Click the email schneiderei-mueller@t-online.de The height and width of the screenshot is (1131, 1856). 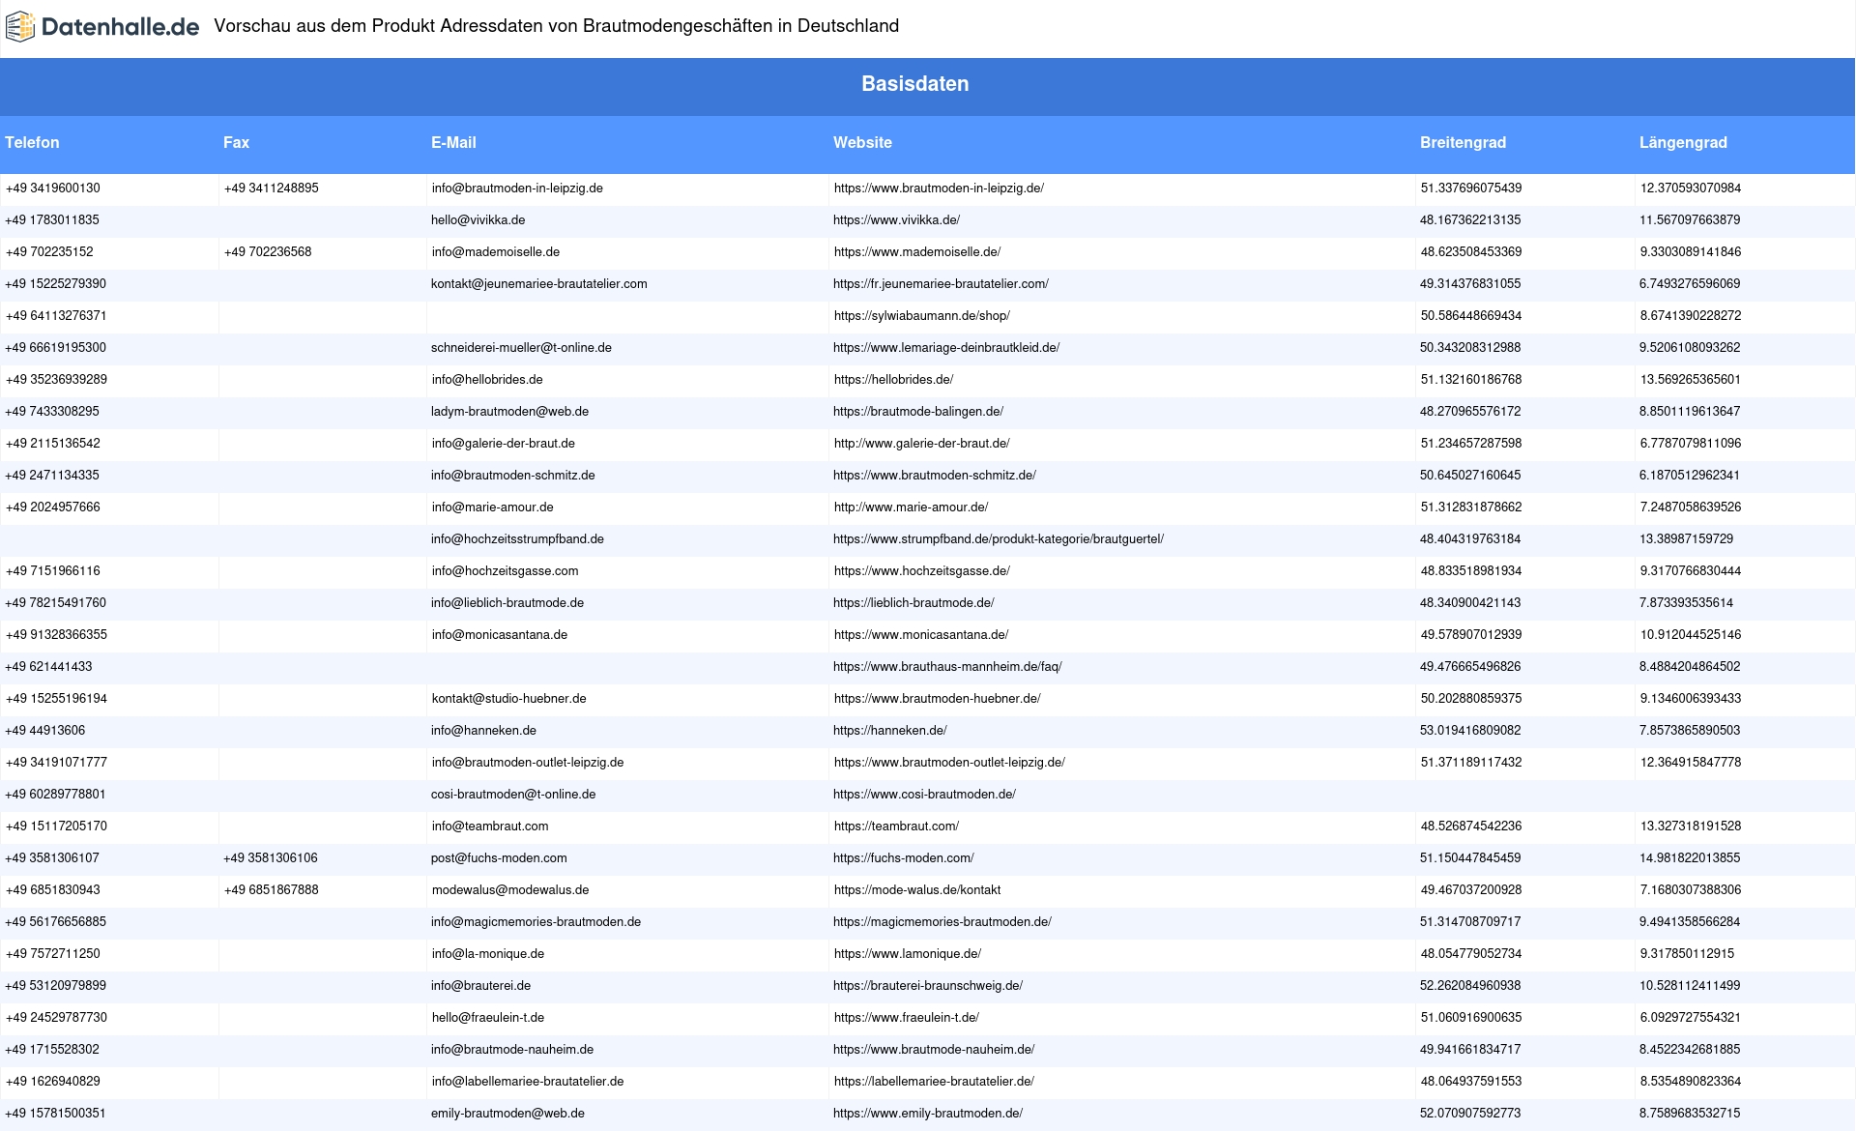click(521, 348)
